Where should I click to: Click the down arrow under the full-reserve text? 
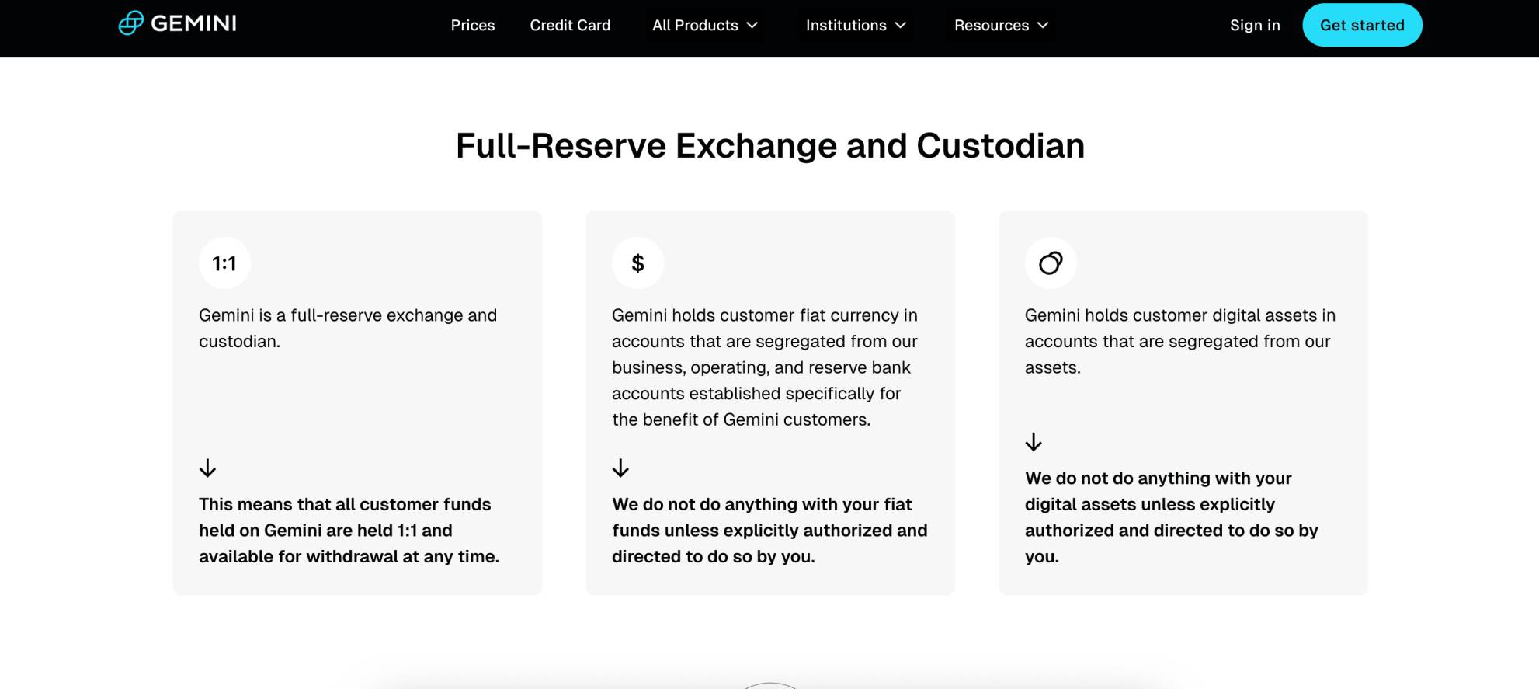[207, 468]
